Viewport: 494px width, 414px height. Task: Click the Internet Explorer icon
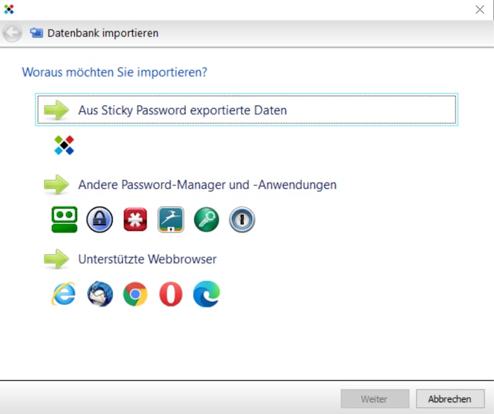(64, 294)
